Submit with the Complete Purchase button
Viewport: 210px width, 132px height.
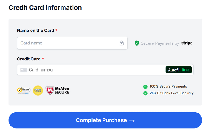point(105,120)
